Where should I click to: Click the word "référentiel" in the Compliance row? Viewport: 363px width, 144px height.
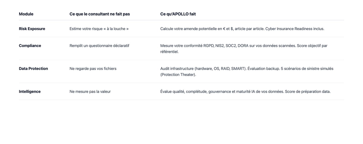pyautogui.click(x=169, y=52)
